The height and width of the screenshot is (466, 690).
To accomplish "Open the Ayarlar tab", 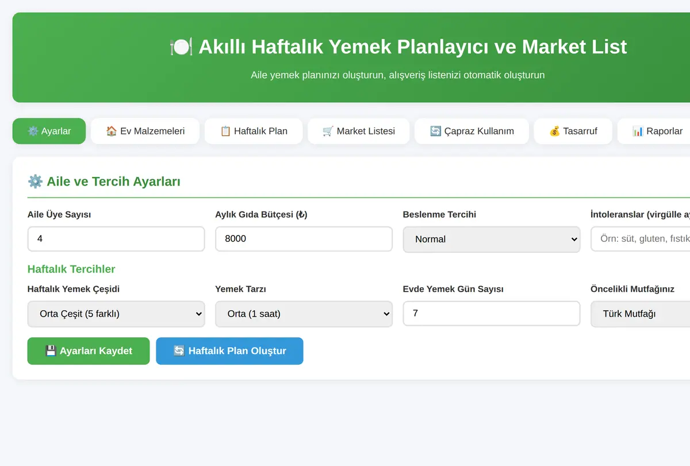I will pos(49,131).
